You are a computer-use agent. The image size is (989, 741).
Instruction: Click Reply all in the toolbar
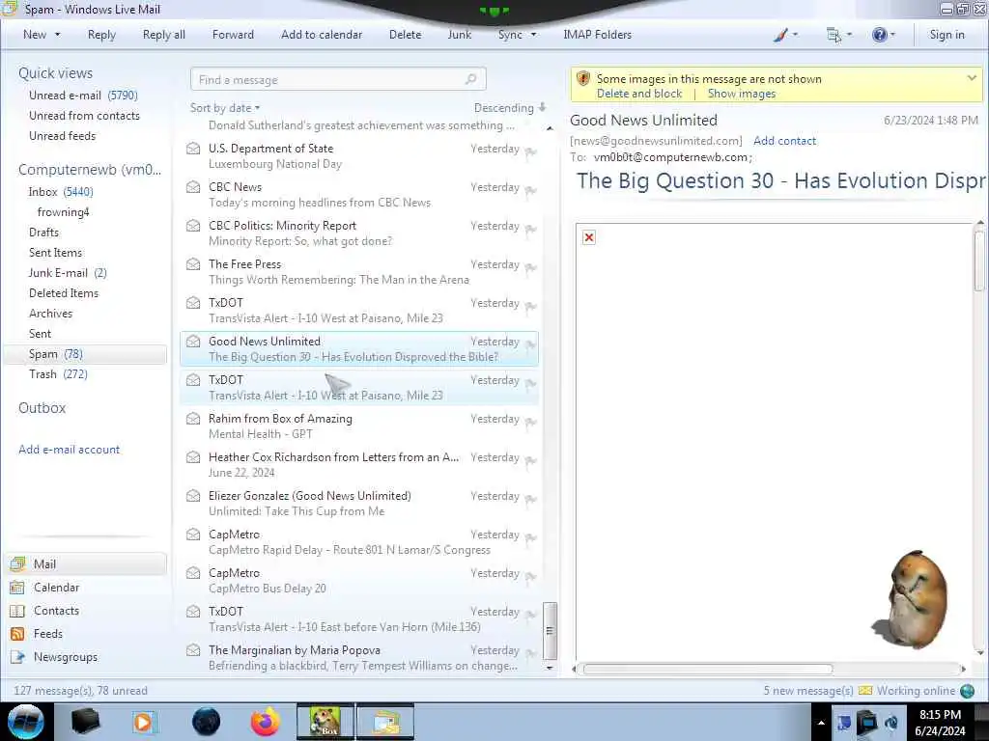tap(164, 35)
